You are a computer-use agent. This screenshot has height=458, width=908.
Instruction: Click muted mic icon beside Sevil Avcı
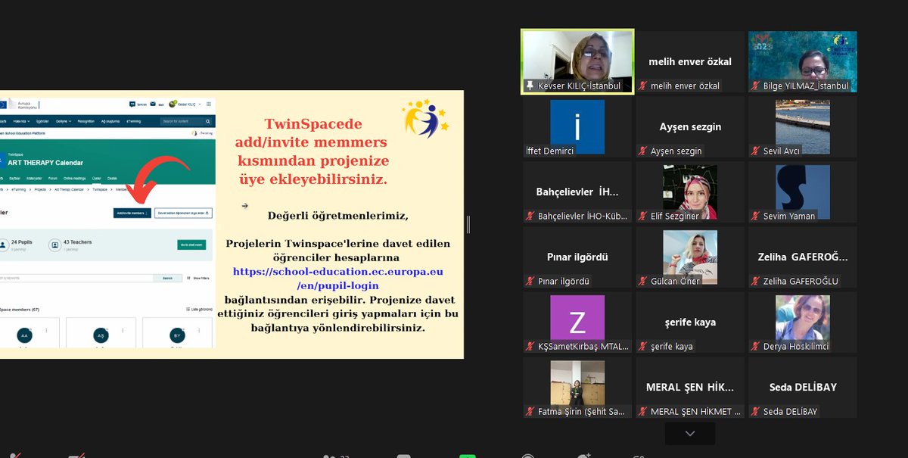(756, 151)
